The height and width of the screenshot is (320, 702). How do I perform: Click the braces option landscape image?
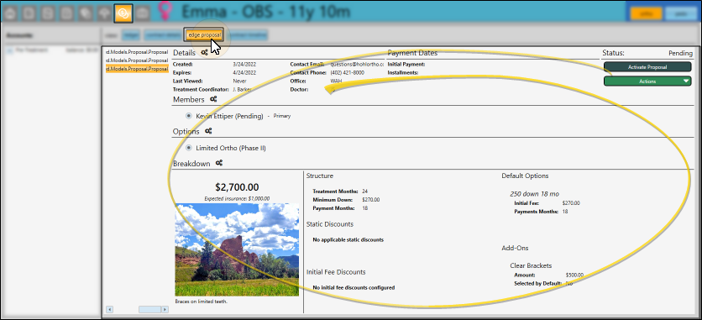[x=237, y=249]
